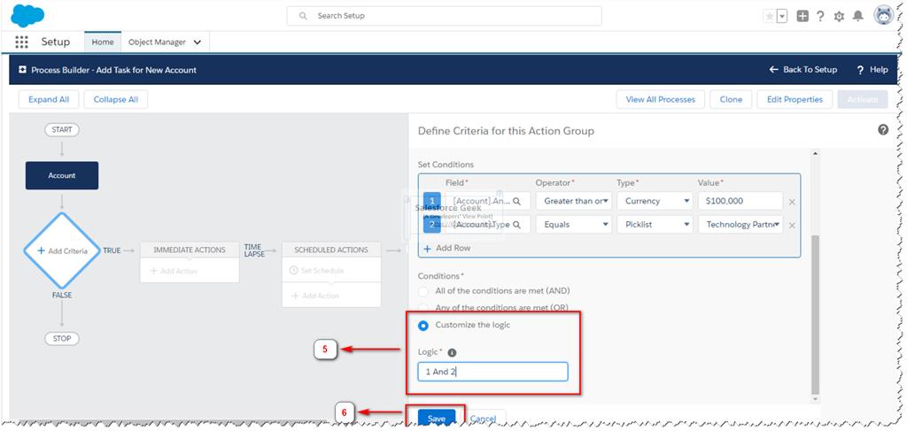The height and width of the screenshot is (431, 907).
Task: Cancel the criteria changes
Action: pos(483,419)
